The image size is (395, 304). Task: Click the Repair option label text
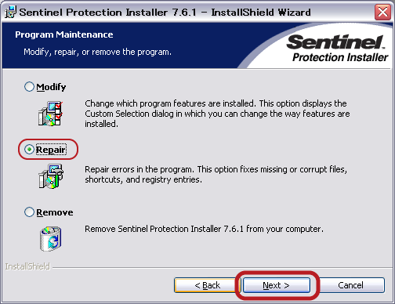pos(51,150)
